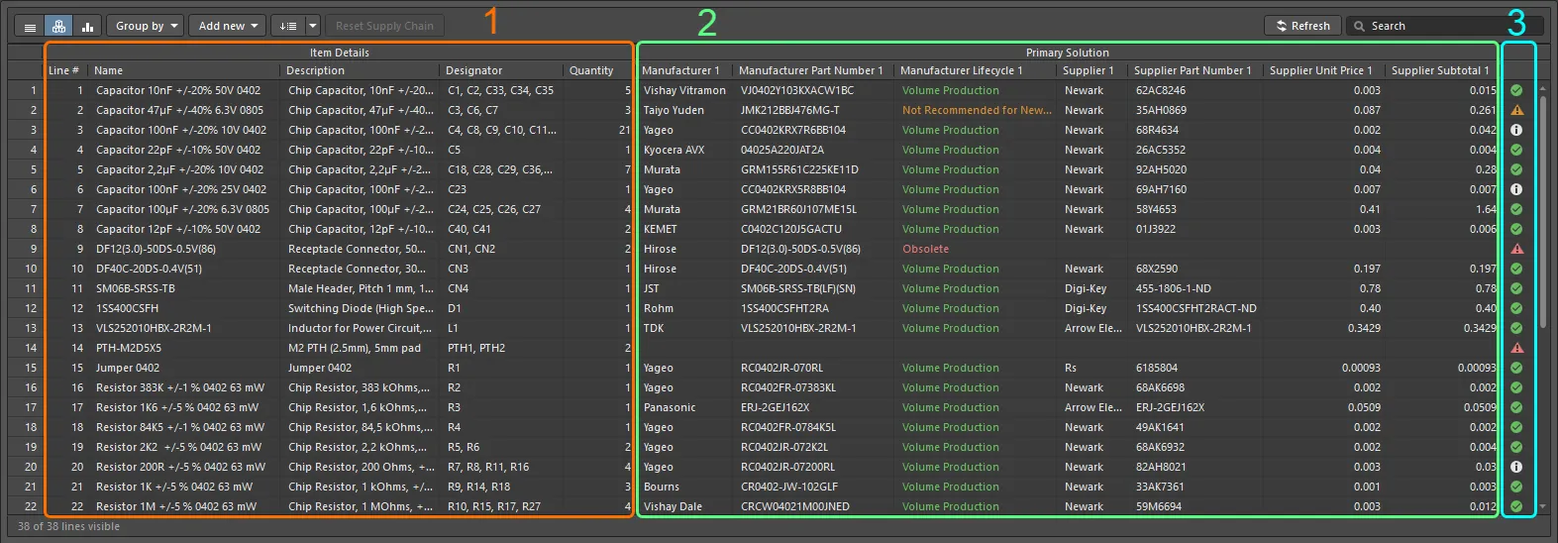Click green check status for Capacitor 22pF row

(1516, 150)
